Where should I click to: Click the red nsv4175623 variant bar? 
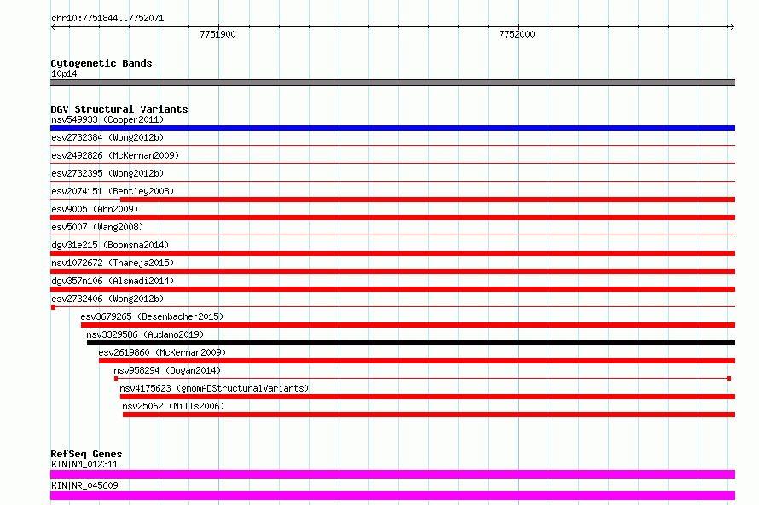point(427,397)
